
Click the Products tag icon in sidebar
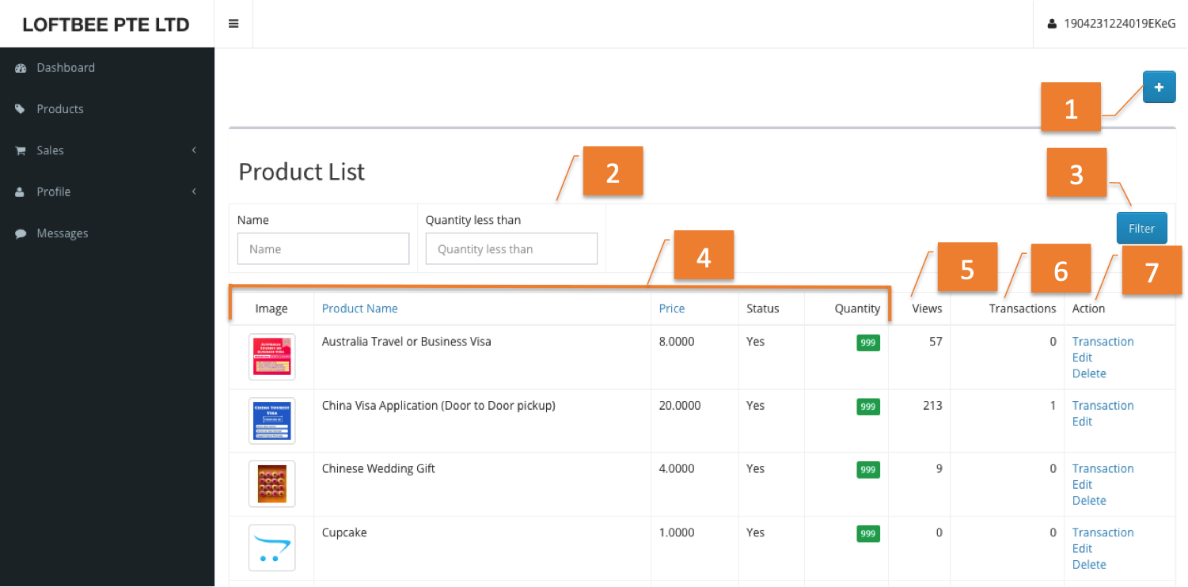coord(21,109)
